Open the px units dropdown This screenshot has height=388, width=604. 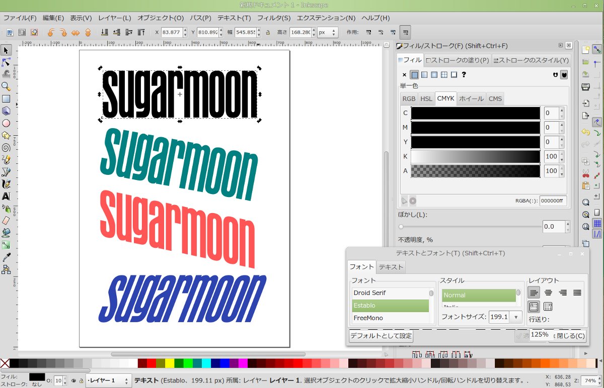click(328, 33)
